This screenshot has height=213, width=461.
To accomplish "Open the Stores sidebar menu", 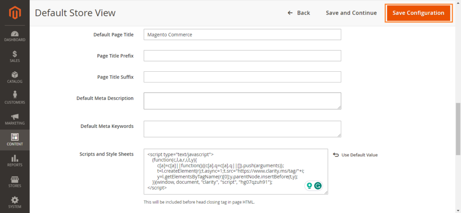I will [15, 182].
